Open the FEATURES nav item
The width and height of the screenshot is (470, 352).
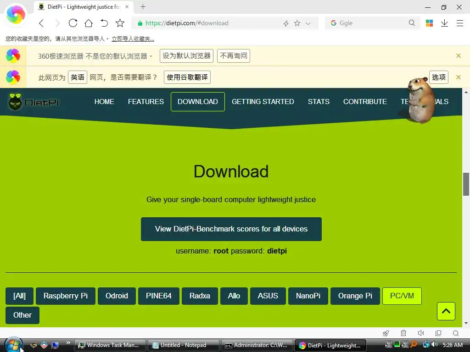146,102
